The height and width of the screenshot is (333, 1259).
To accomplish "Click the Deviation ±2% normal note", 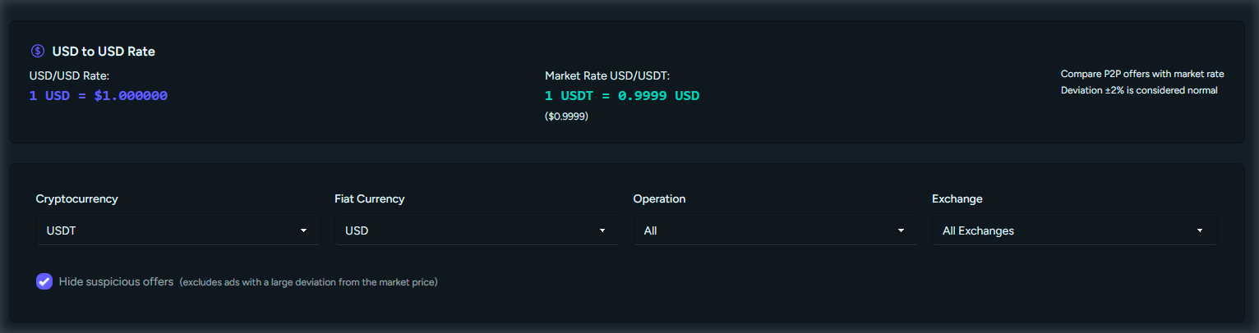I will (x=1139, y=90).
